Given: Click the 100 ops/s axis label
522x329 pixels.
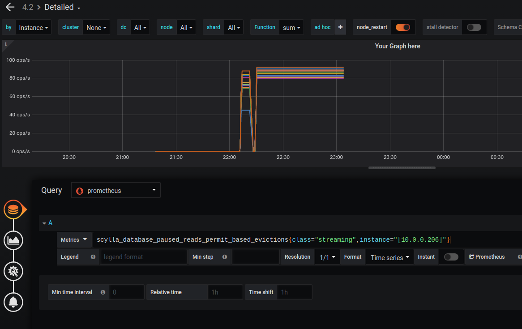Looking at the screenshot, I should [x=18, y=60].
